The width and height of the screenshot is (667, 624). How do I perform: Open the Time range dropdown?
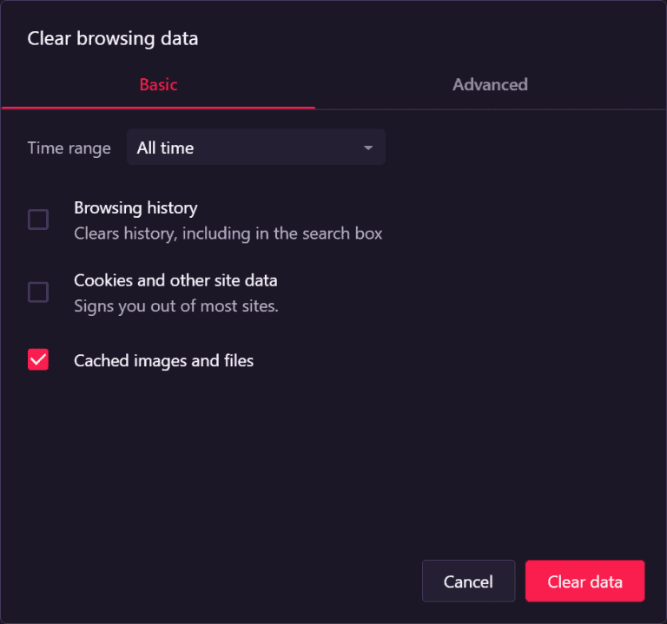pyautogui.click(x=255, y=148)
